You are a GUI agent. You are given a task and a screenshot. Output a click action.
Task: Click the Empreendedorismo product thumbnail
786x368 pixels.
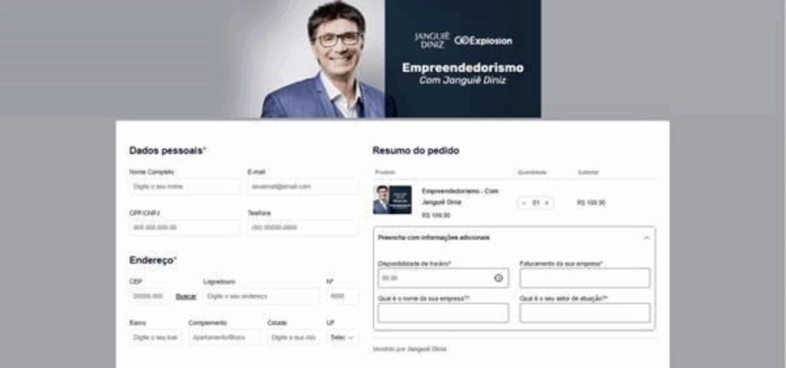tap(392, 200)
